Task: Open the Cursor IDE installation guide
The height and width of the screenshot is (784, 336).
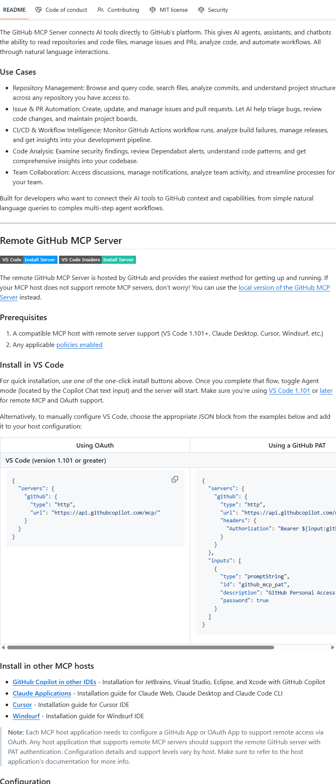Action: click(22, 704)
